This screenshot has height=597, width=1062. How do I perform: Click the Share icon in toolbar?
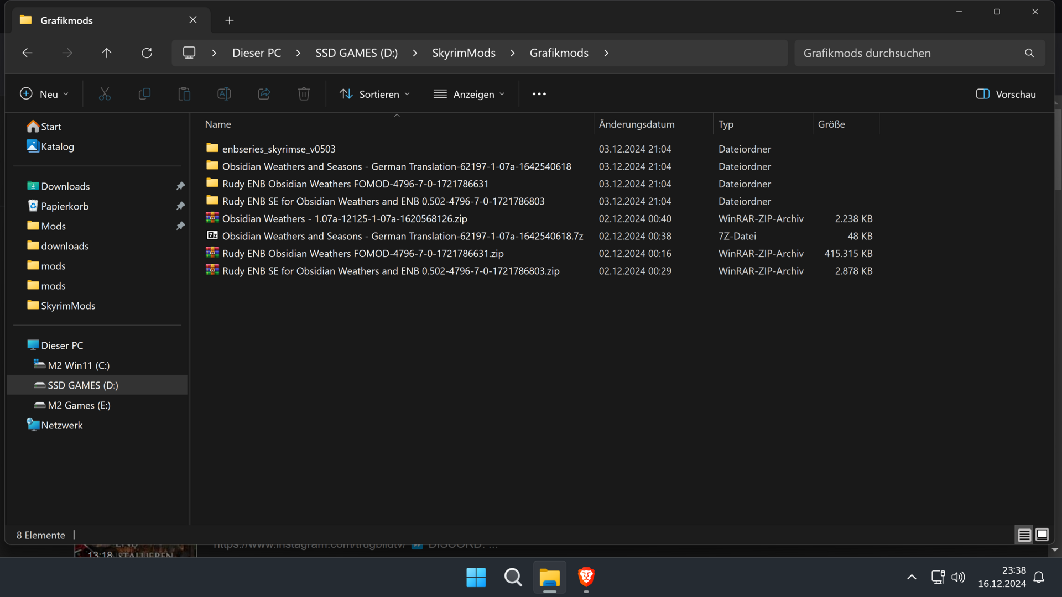tap(264, 94)
